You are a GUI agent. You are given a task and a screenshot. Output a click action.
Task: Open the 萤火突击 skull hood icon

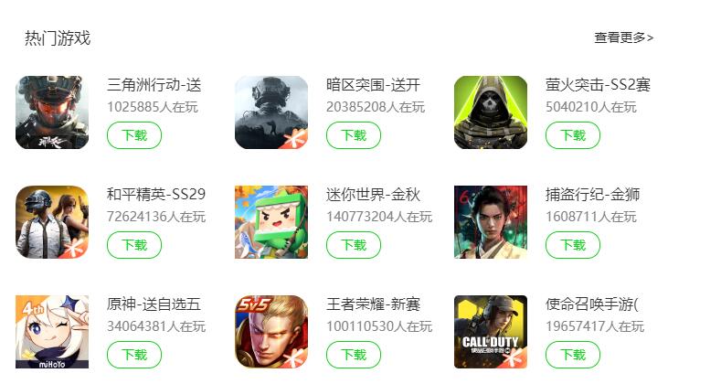click(x=491, y=112)
